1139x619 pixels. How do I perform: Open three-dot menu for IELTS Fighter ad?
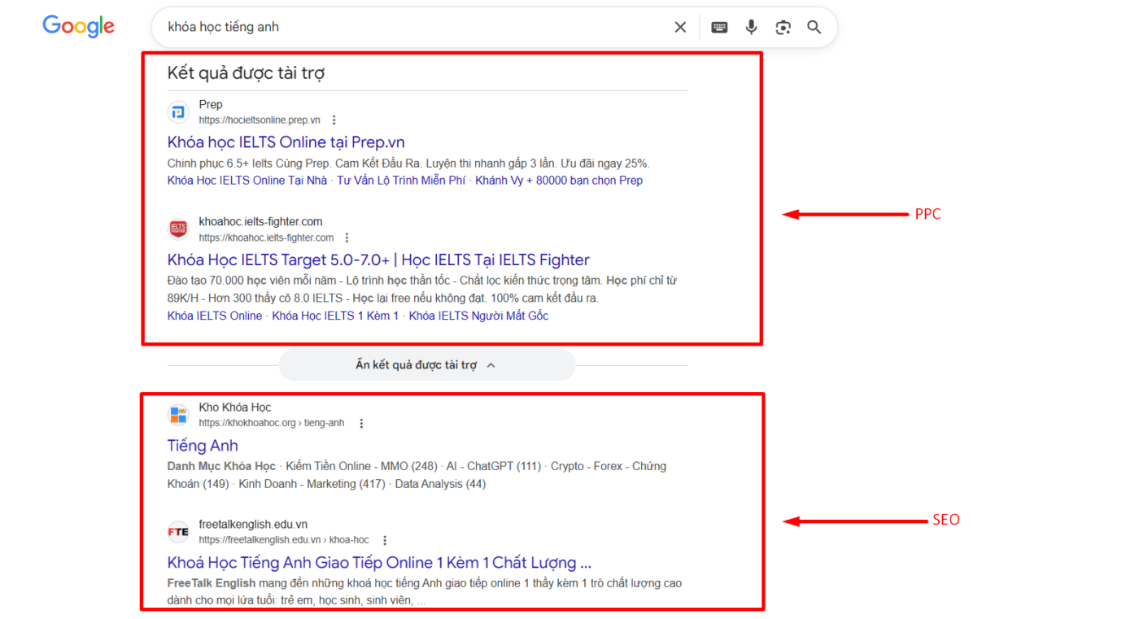click(347, 238)
